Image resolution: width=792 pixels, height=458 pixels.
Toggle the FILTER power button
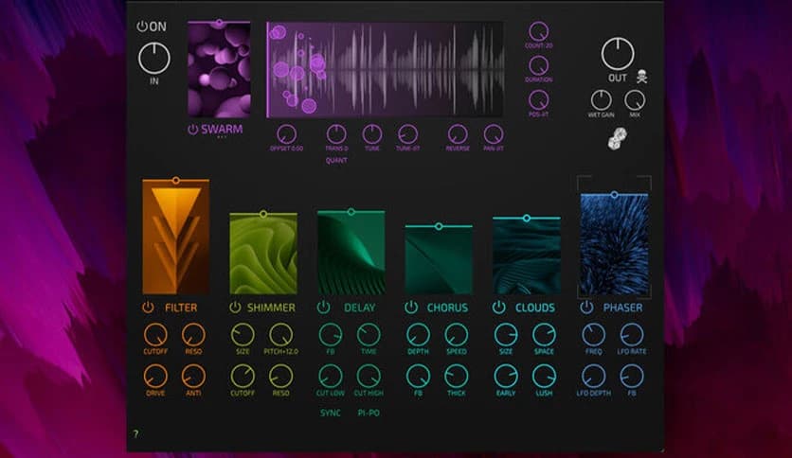point(148,307)
